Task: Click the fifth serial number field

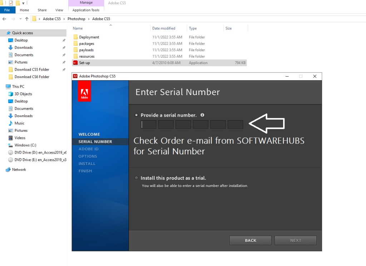Action: click(218, 125)
